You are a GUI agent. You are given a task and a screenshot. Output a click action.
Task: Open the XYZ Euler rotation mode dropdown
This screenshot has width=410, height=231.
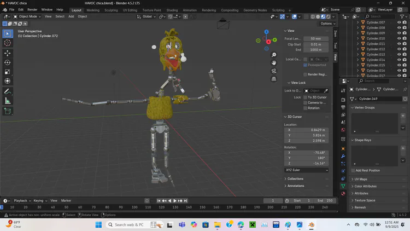[307, 170]
